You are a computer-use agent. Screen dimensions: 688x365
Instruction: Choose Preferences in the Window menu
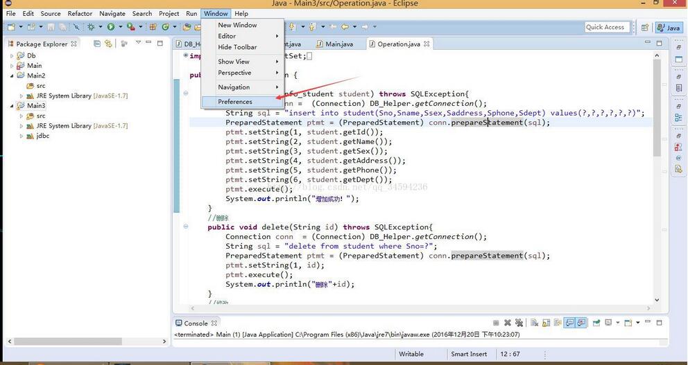[242, 102]
